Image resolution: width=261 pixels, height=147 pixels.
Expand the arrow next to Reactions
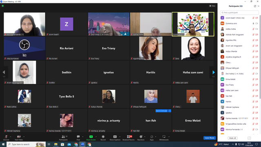pyautogui.click(x=145, y=137)
